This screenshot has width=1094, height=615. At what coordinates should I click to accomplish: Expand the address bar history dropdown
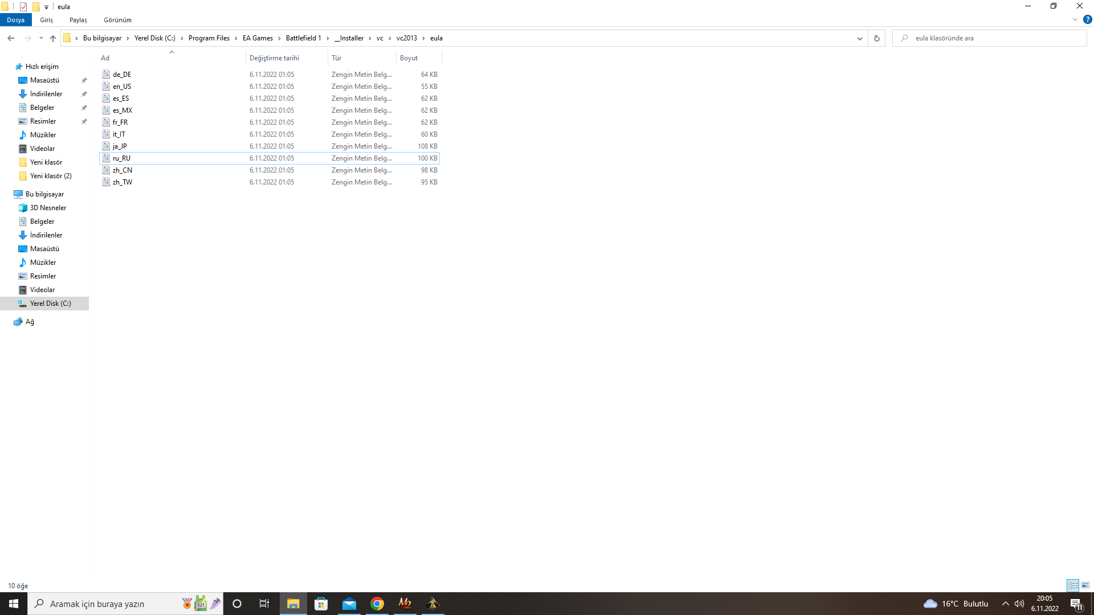859,38
